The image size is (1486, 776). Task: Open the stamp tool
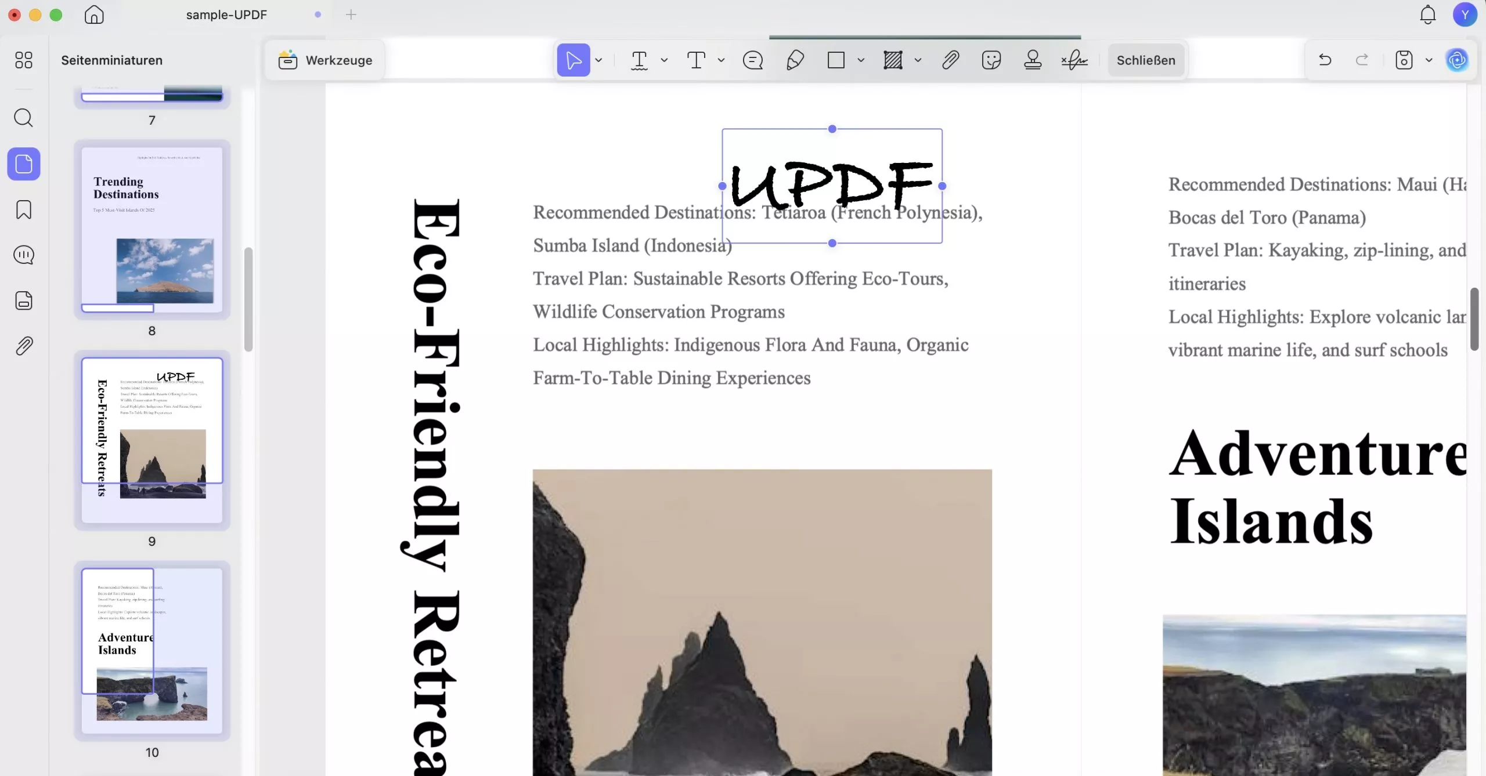1033,60
